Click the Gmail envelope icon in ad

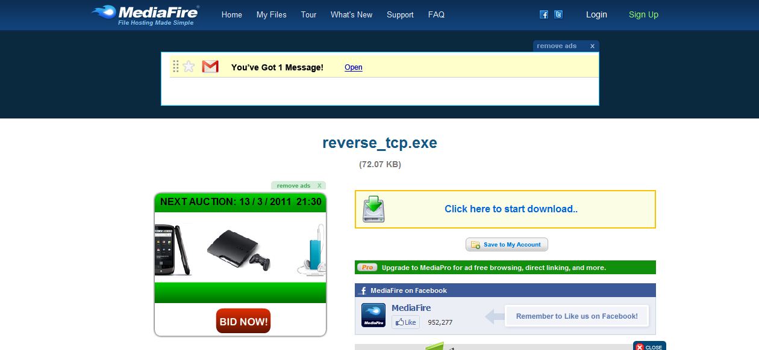210,67
